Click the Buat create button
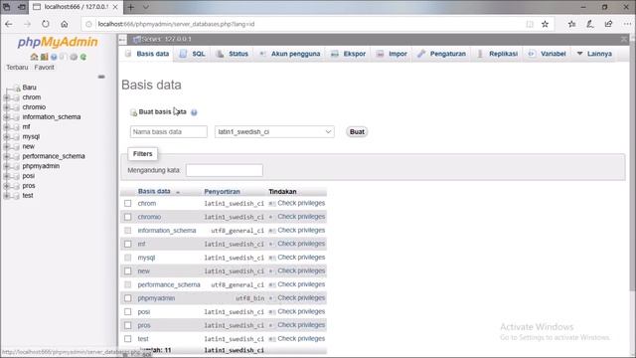 [x=357, y=132]
